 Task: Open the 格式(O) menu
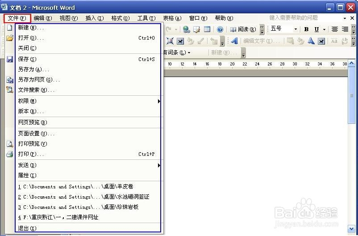click(121, 18)
